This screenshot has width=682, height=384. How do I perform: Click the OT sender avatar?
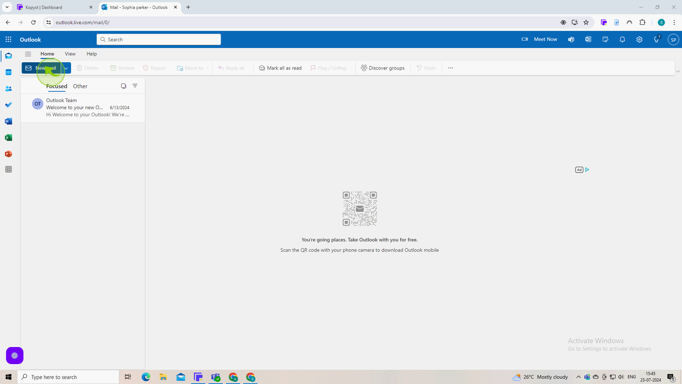pos(37,104)
